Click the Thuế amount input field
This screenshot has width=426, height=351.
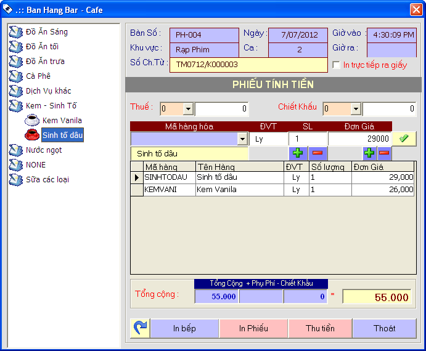pyautogui.click(x=221, y=109)
